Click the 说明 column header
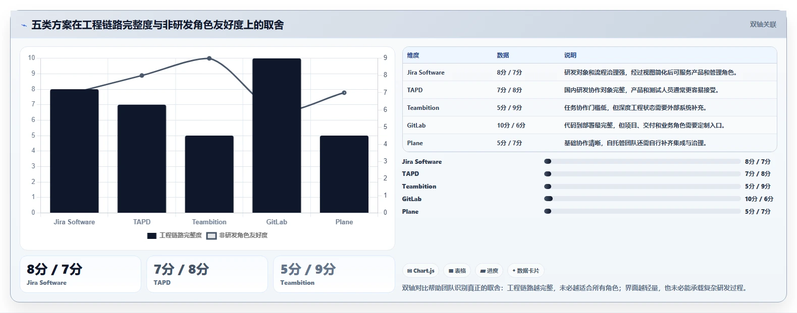797x313 pixels. click(x=570, y=55)
